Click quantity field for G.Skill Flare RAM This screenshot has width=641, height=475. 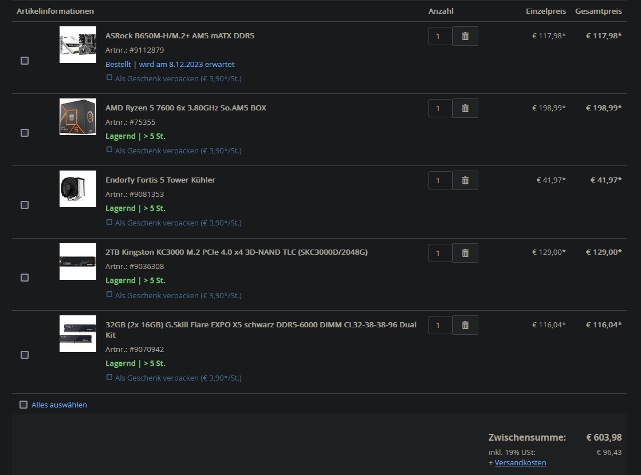tap(441, 325)
